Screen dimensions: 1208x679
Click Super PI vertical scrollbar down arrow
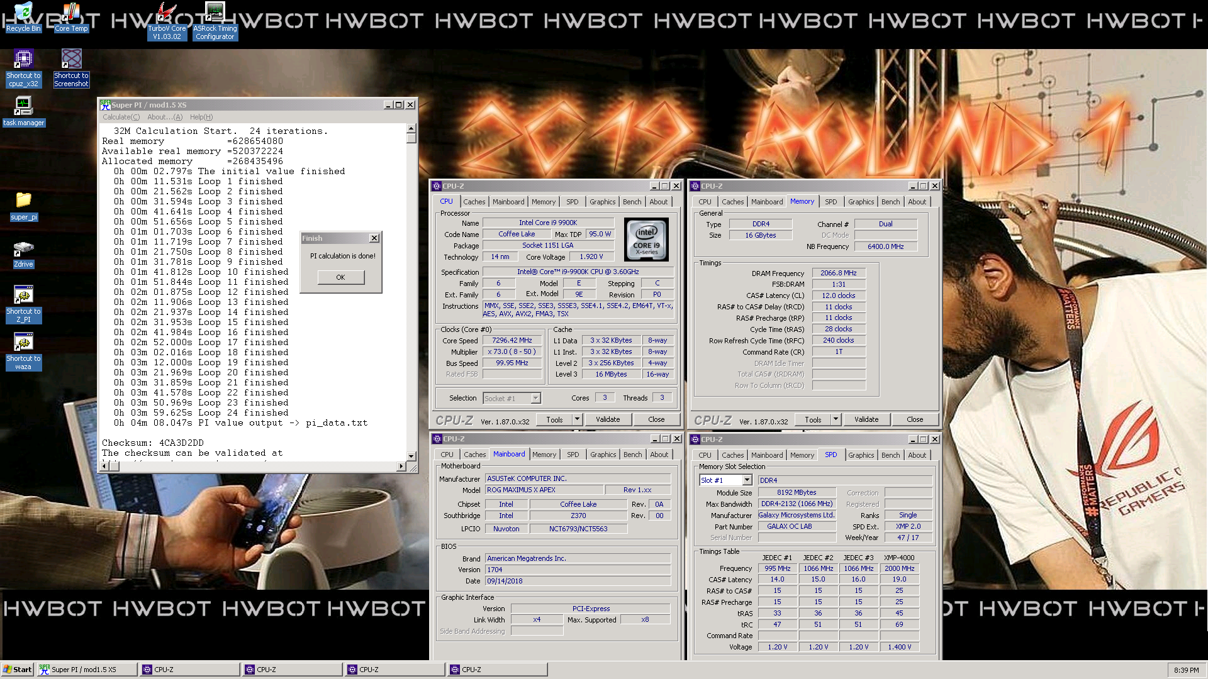pos(411,456)
